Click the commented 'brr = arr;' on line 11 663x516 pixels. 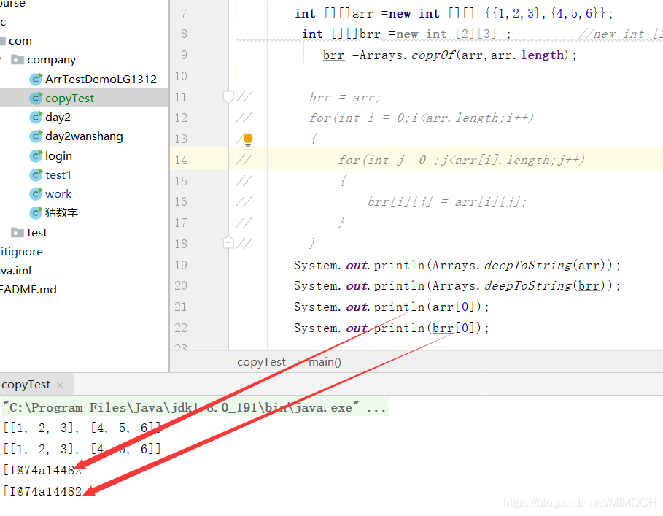tap(345, 97)
